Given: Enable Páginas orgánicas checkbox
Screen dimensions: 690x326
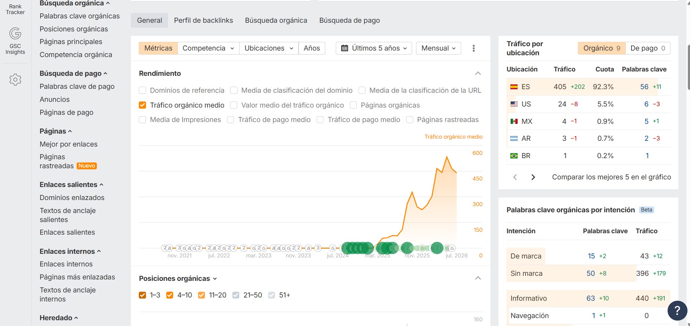Looking at the screenshot, I should tap(353, 105).
